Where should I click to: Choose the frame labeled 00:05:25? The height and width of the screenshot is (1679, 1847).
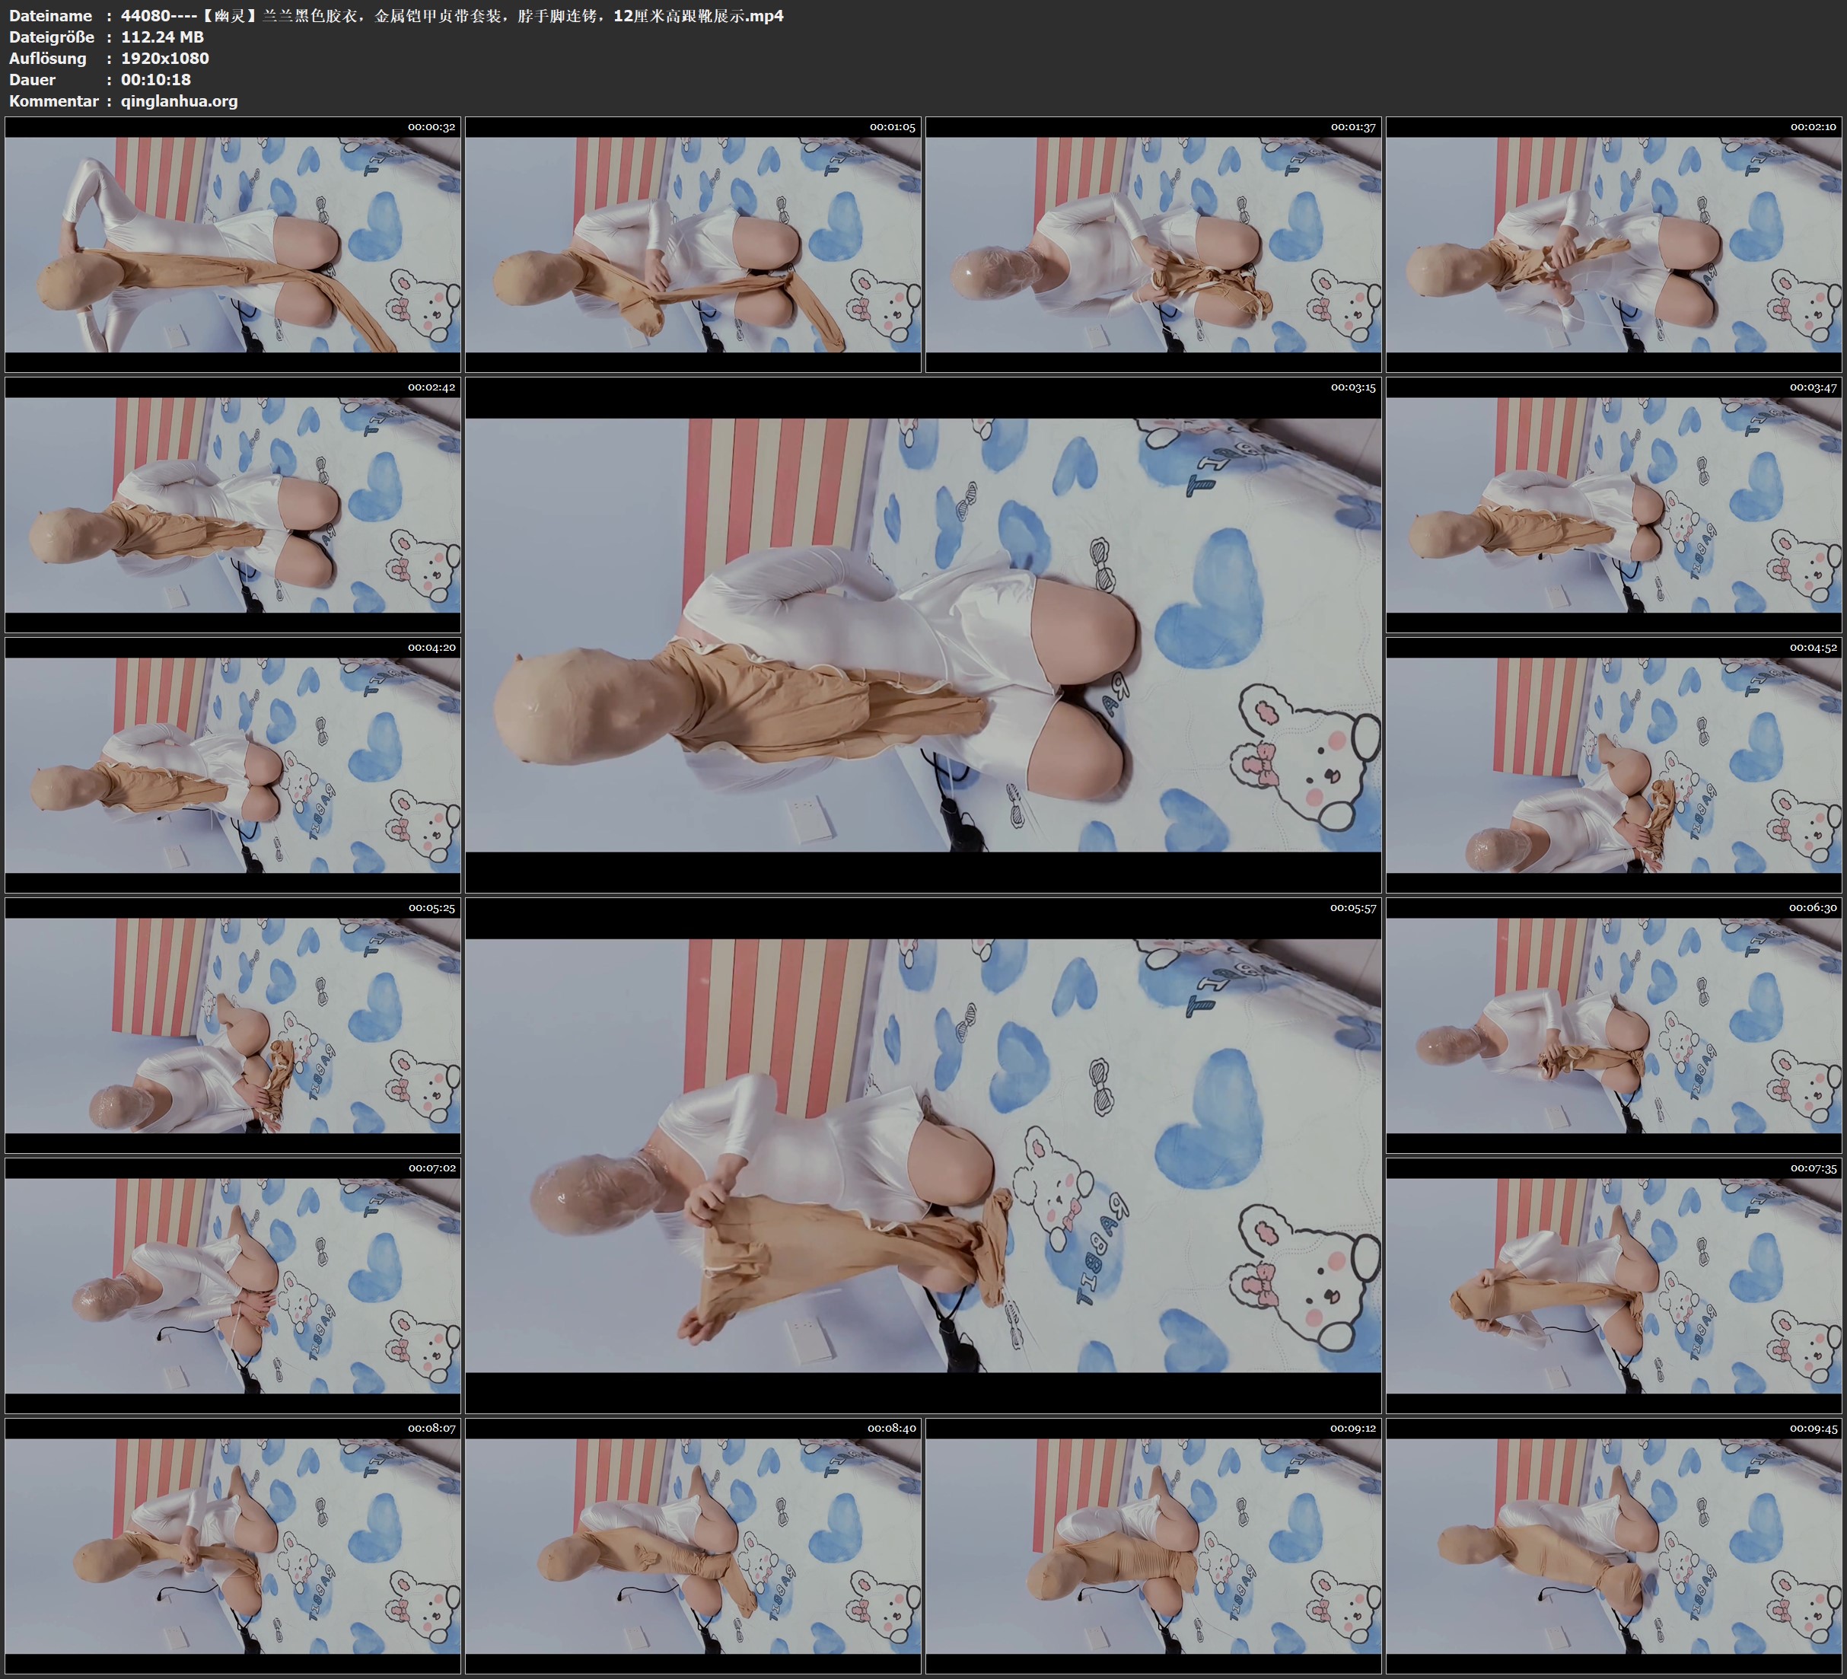coord(233,1025)
